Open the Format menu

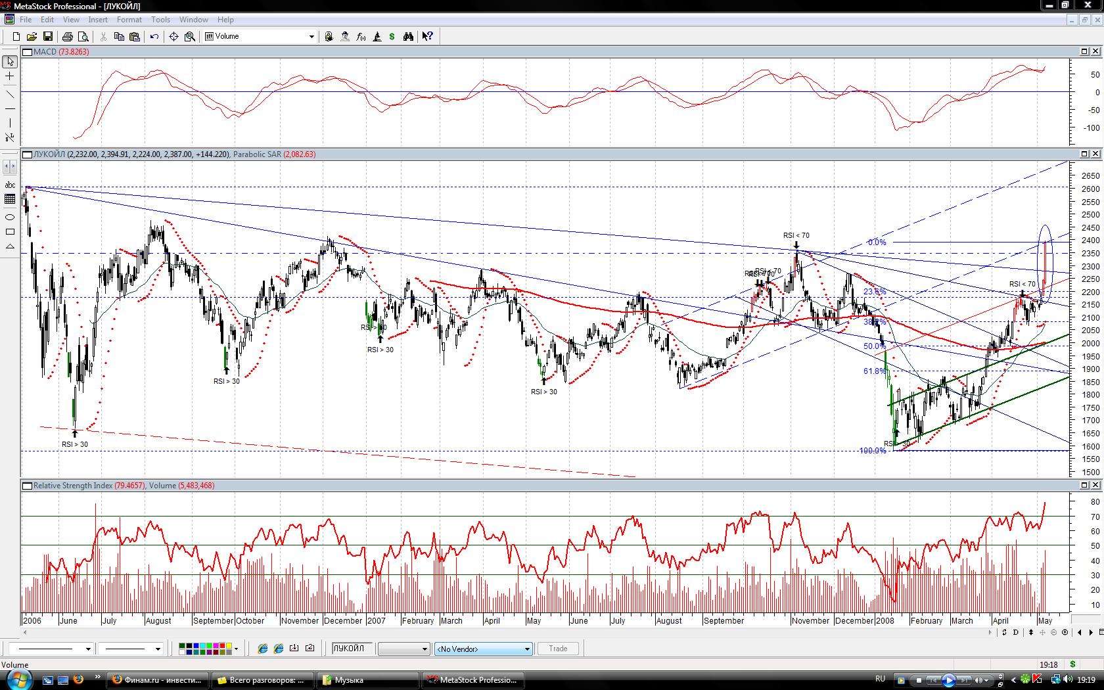click(129, 20)
